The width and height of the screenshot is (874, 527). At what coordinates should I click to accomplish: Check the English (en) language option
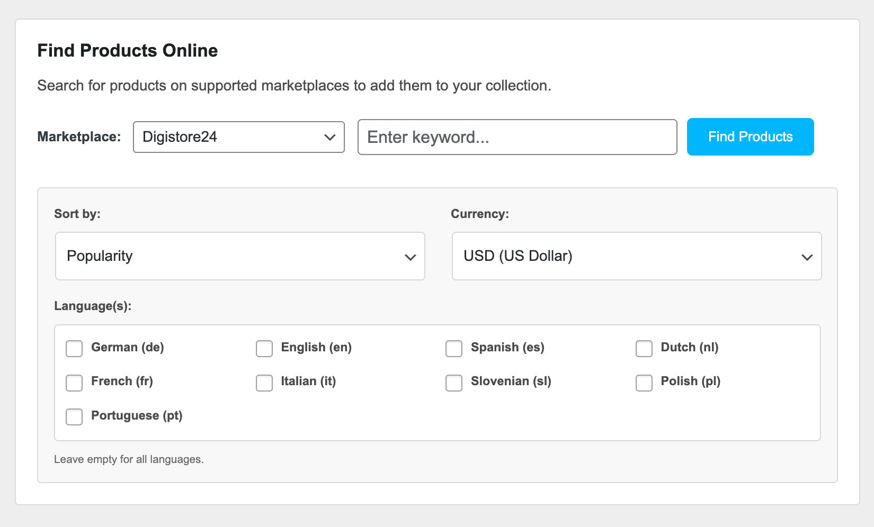tap(264, 349)
